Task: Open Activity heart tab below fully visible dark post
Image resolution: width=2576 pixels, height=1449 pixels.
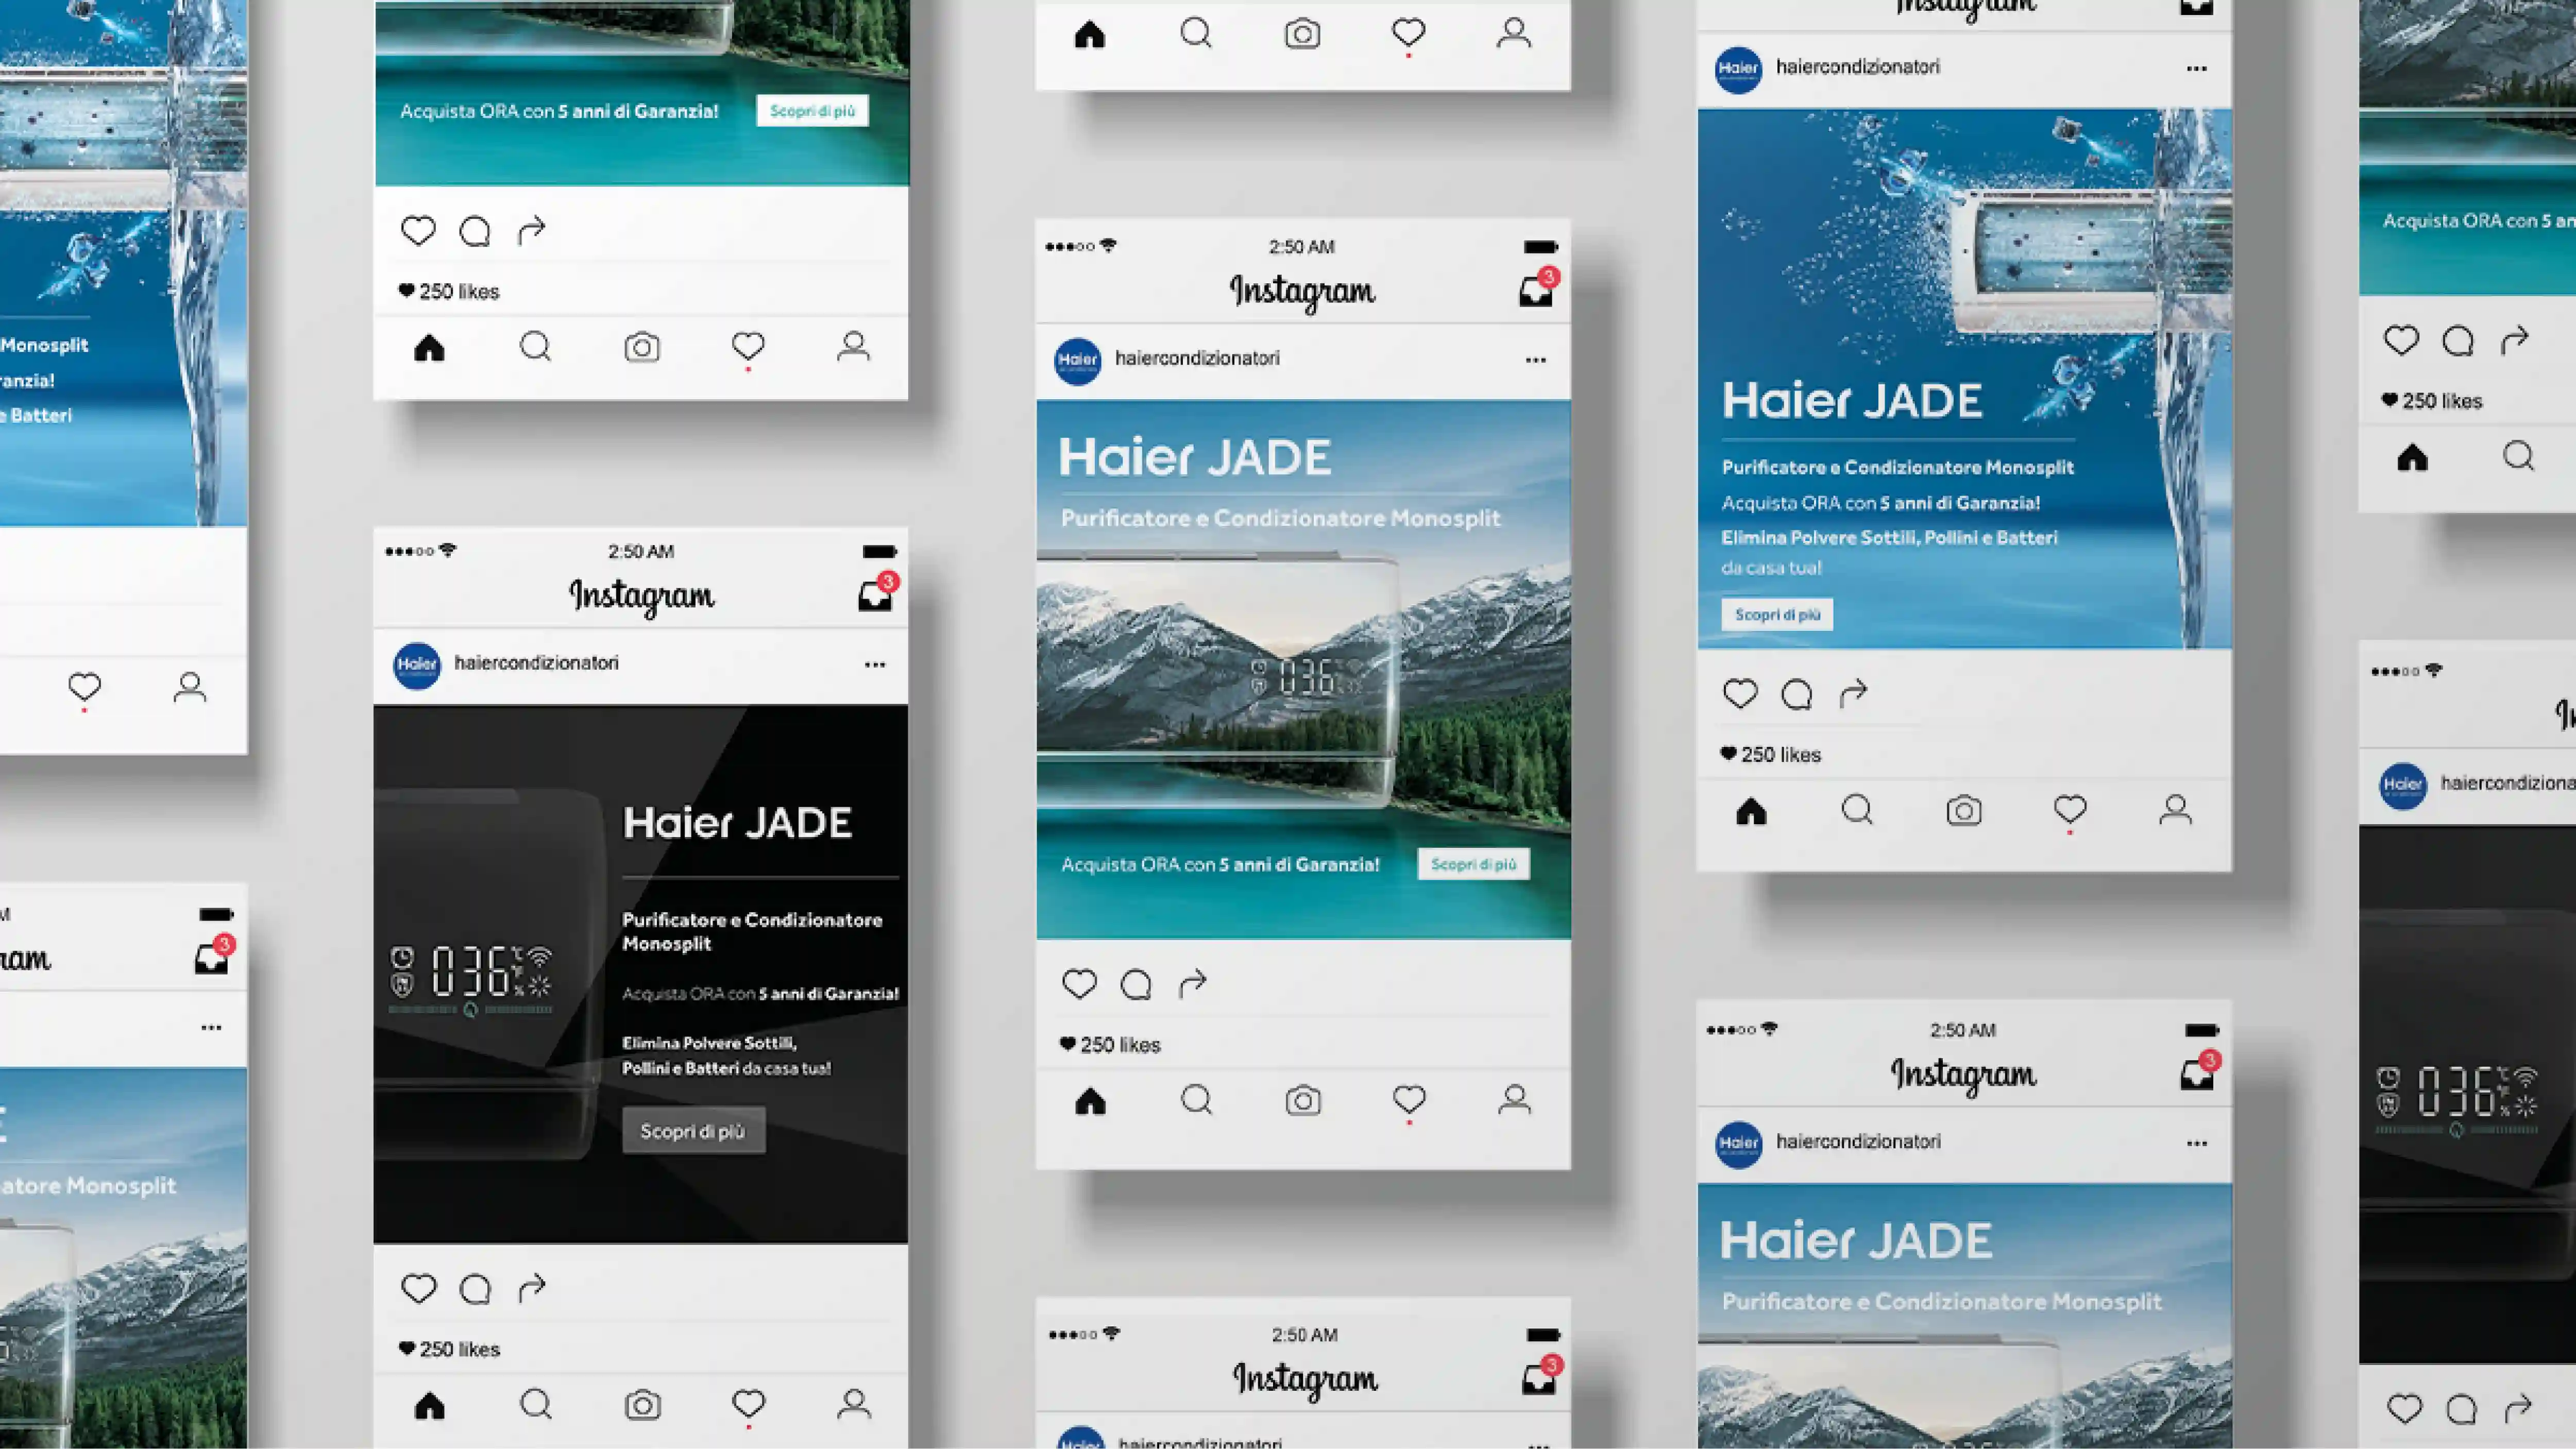Action: pyautogui.click(x=748, y=1405)
